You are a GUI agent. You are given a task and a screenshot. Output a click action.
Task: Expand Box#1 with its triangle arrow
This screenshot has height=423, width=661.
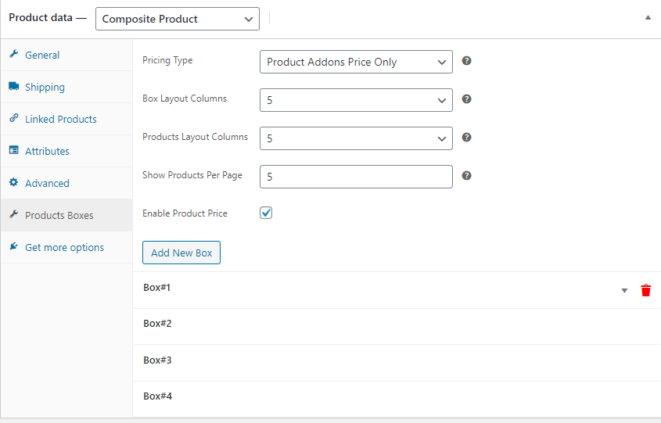[x=624, y=291]
